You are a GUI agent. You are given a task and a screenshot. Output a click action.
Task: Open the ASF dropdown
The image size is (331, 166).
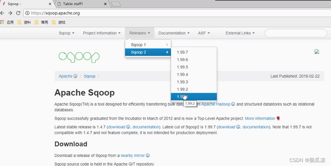pos(204,33)
